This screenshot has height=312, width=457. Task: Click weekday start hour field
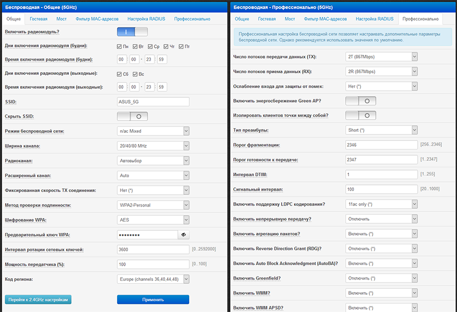pyautogui.click(x=122, y=60)
